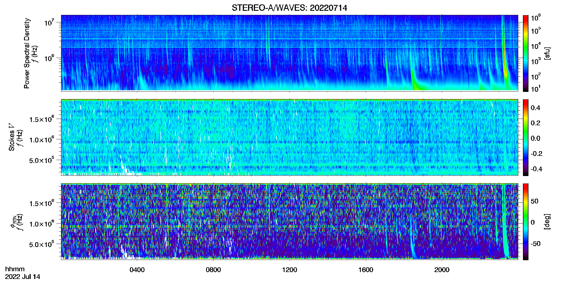Click the "-50" label on the degree color bar
579x298 pixels.
pos(536,244)
